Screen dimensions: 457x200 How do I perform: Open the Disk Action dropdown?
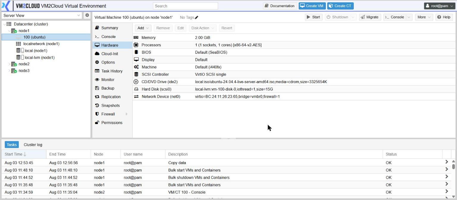pyautogui.click(x=202, y=28)
